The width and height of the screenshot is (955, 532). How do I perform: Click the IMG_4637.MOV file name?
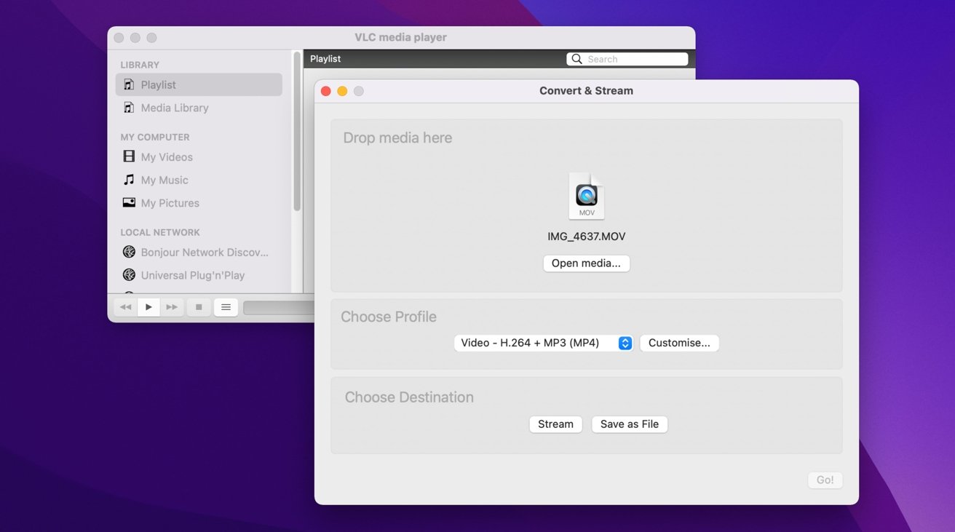pyautogui.click(x=587, y=237)
